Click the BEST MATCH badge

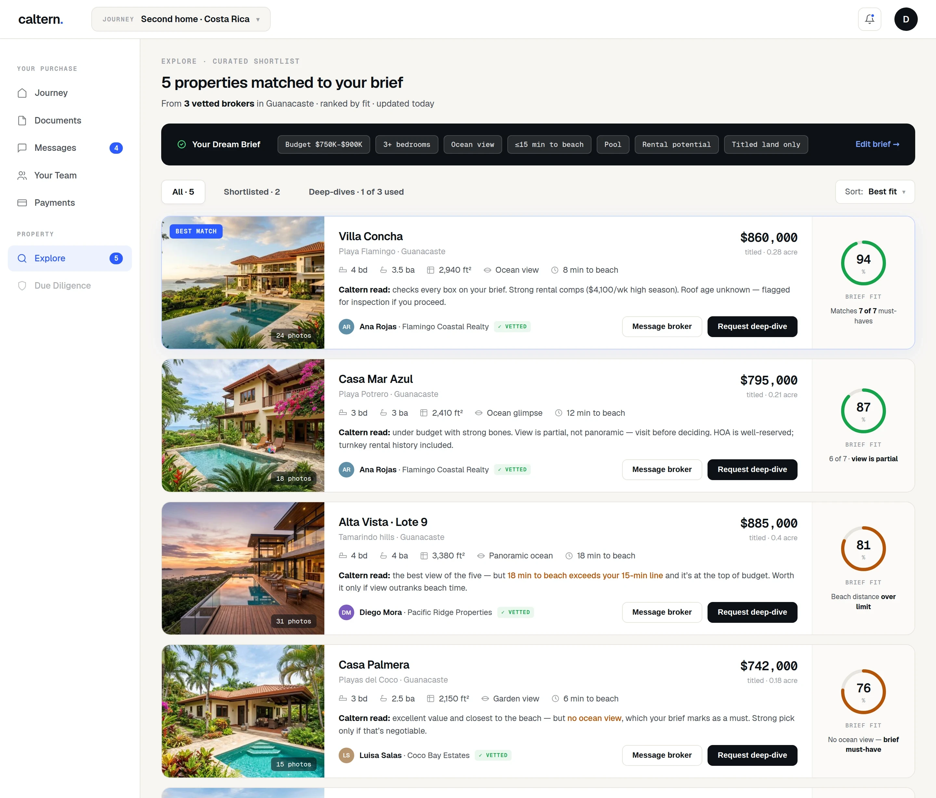click(x=196, y=231)
